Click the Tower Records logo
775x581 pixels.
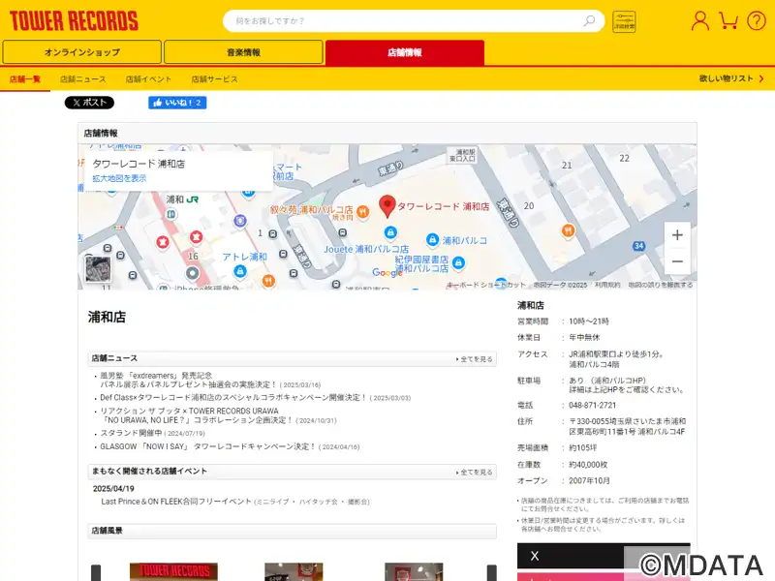click(x=75, y=20)
